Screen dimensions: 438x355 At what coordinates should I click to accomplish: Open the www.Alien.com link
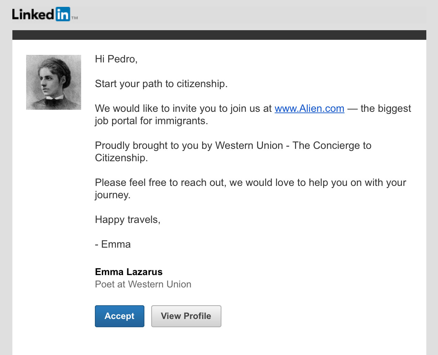[309, 108]
